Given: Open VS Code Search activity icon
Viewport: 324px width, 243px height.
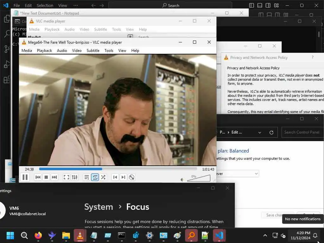Looking at the screenshot, I should pyautogui.click(x=7, y=34).
